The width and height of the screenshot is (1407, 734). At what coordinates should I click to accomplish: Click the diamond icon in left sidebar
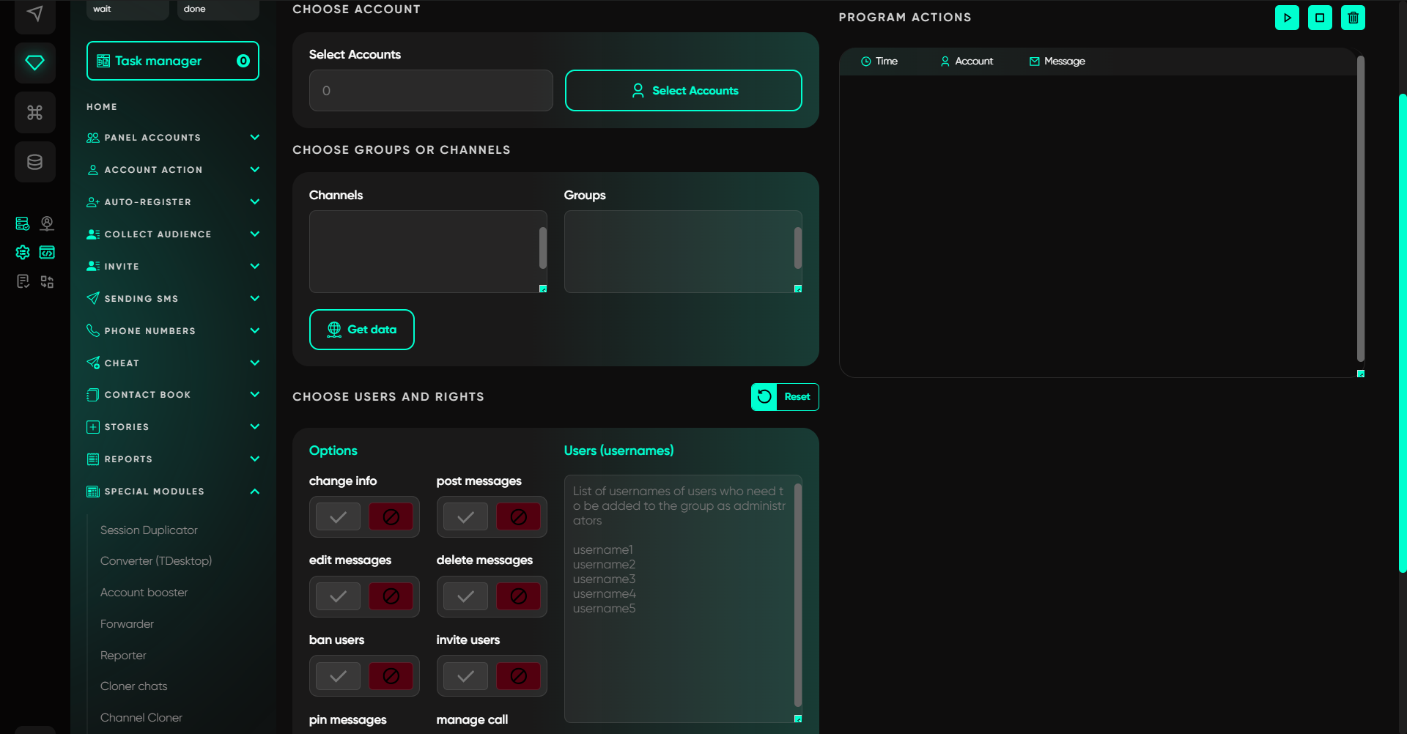34,63
